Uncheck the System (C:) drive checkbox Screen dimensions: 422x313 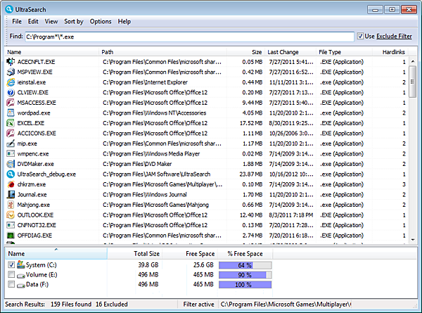(x=11, y=265)
